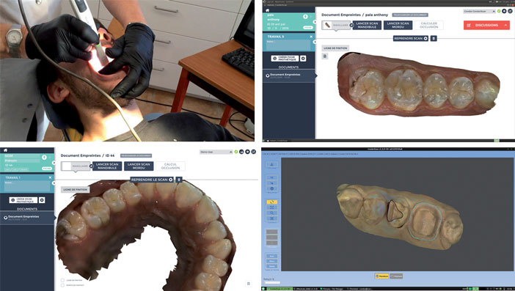Click document icon below Ligne de Finition

[325, 56]
